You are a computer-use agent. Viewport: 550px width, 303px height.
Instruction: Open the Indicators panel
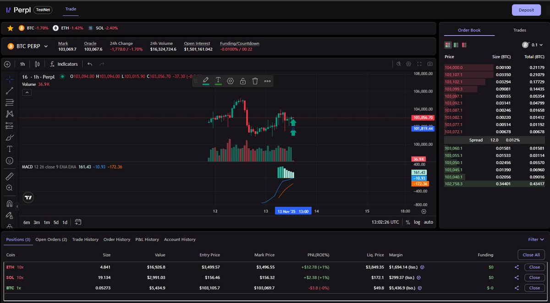tap(64, 64)
